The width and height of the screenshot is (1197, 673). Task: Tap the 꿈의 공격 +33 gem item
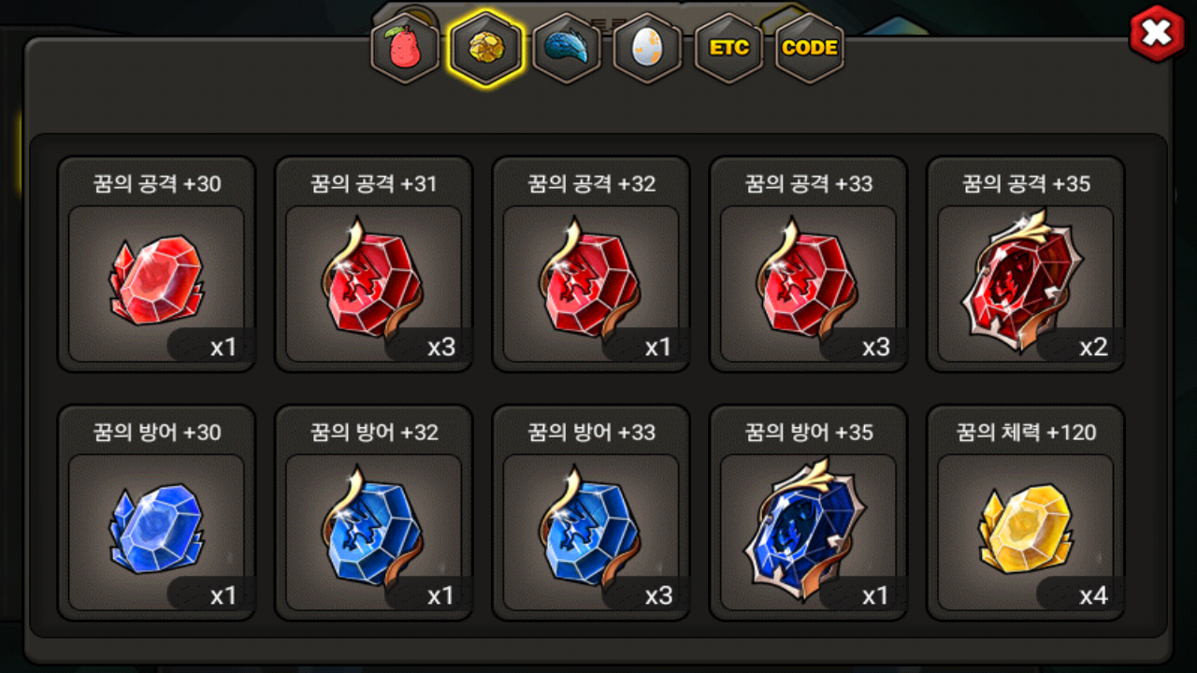tap(808, 264)
